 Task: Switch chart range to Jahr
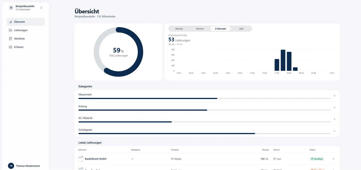click(241, 29)
